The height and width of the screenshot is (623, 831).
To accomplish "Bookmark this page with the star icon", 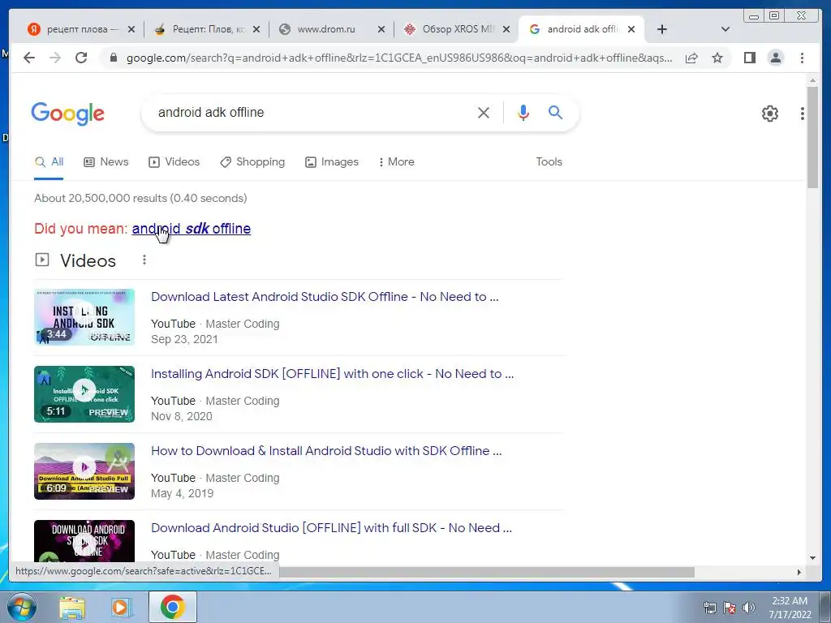I will [717, 58].
